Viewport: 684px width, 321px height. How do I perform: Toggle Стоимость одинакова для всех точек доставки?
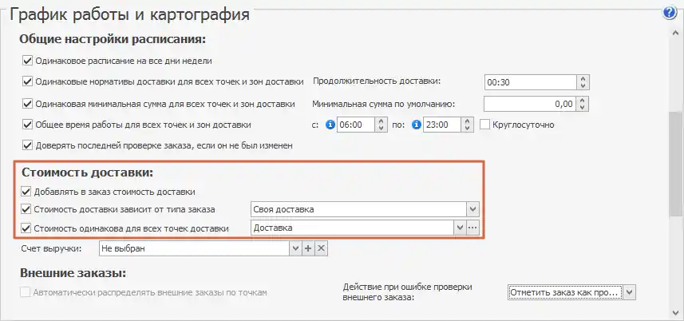26,228
